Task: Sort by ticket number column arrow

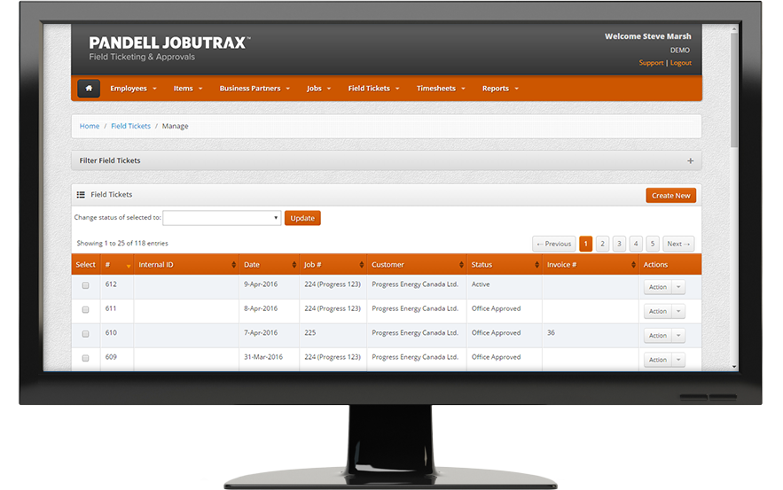Action: (x=128, y=265)
